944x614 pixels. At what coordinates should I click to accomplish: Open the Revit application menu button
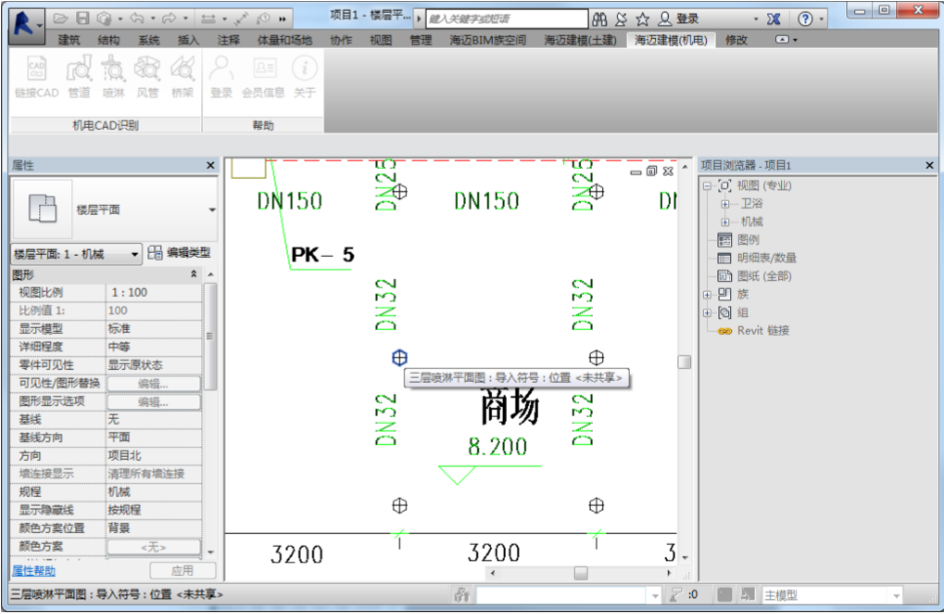26,24
